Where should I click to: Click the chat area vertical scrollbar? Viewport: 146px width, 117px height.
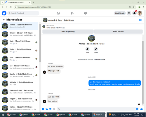click(143, 72)
